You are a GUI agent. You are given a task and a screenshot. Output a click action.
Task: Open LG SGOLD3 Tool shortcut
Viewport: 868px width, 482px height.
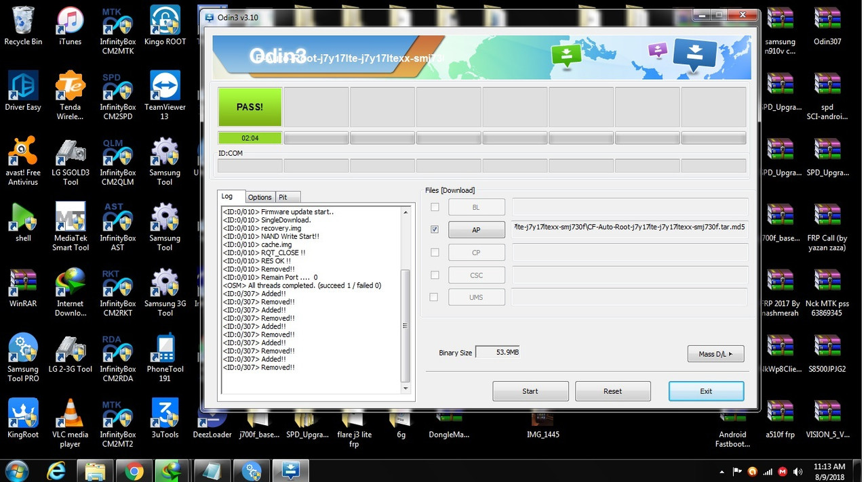pos(70,162)
